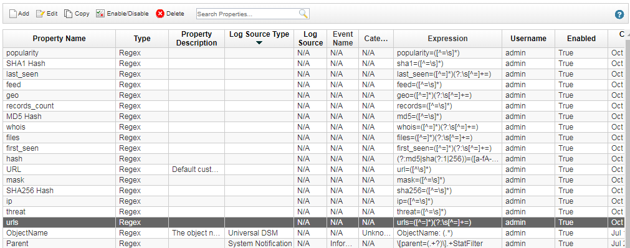Open help via the blue question icon
The width and height of the screenshot is (630, 248).
[x=619, y=14]
